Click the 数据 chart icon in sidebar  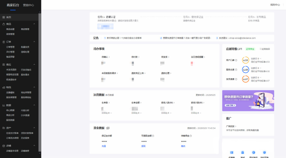(4, 105)
